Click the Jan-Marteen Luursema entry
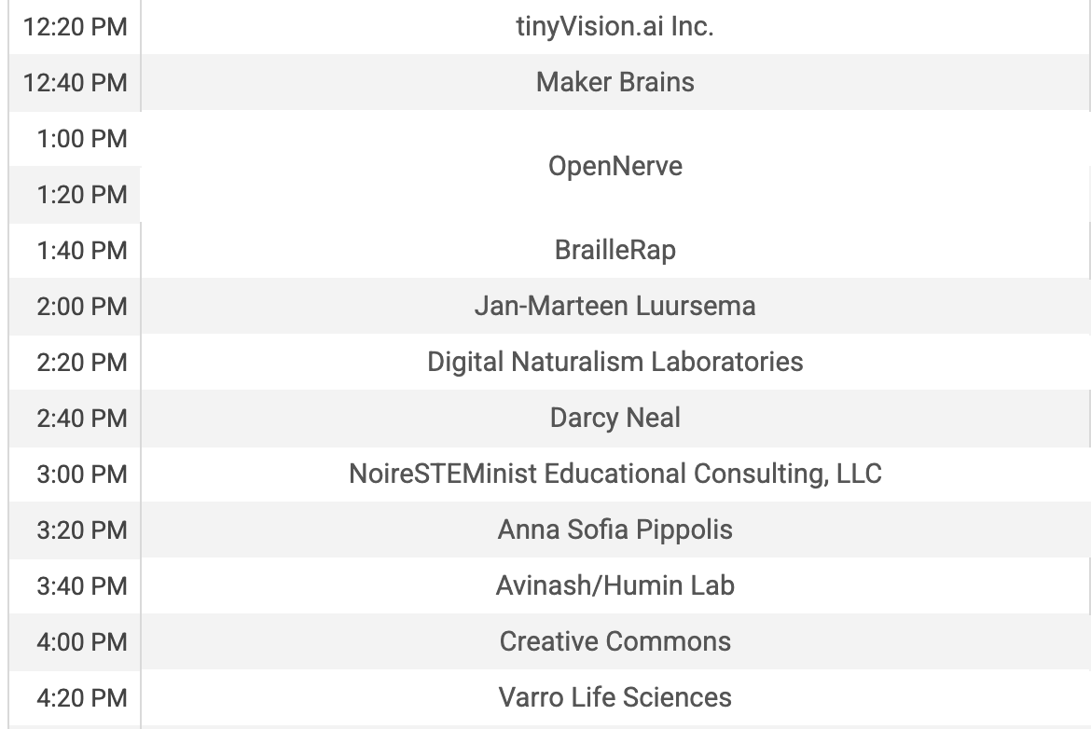This screenshot has width=1091, height=729. click(x=615, y=306)
